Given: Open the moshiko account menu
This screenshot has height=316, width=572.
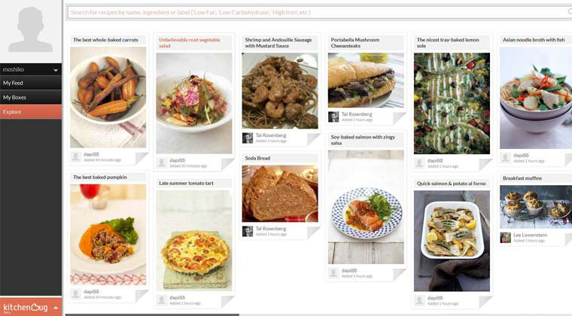Looking at the screenshot, I should pyautogui.click(x=31, y=69).
